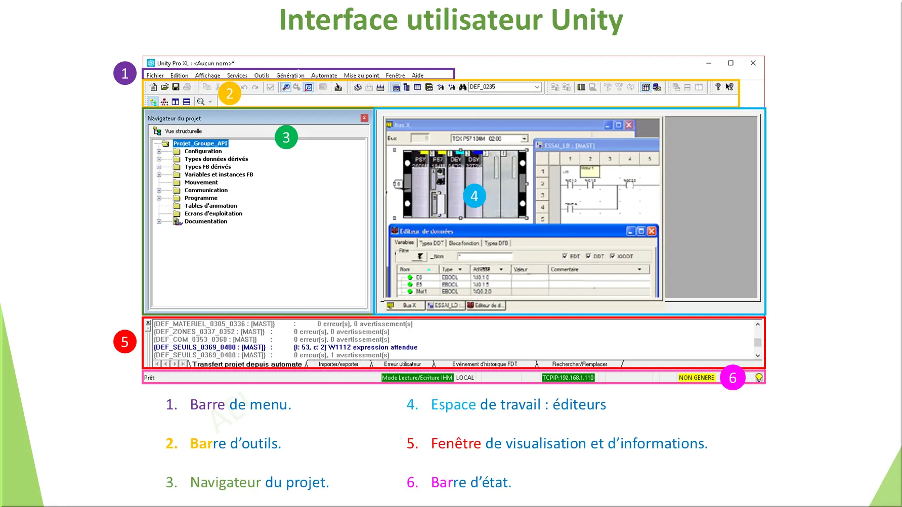The width and height of the screenshot is (902, 507).
Task: Expand the Configuration folder in project navigator
Action: tap(159, 151)
